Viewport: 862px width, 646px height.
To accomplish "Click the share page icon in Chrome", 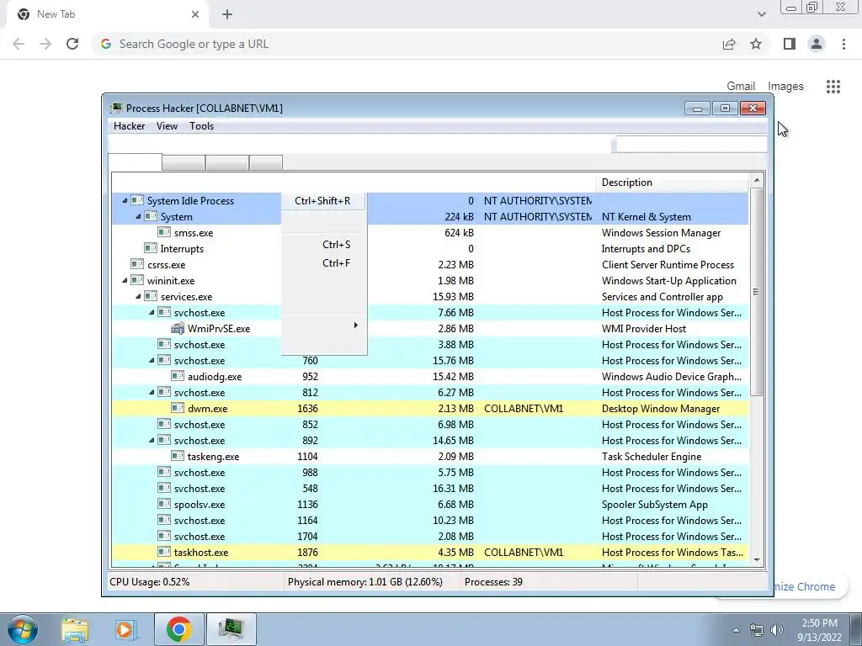I will pyautogui.click(x=729, y=44).
